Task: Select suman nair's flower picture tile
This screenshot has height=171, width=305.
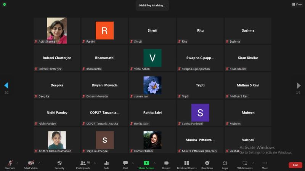Action: click(x=152, y=85)
